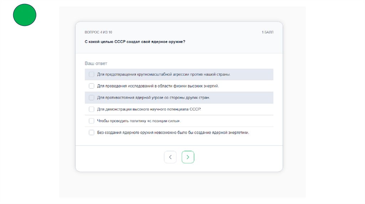Screen dimensions: 365x204
Task: Go to the previous question arrow
Action: pos(170,157)
